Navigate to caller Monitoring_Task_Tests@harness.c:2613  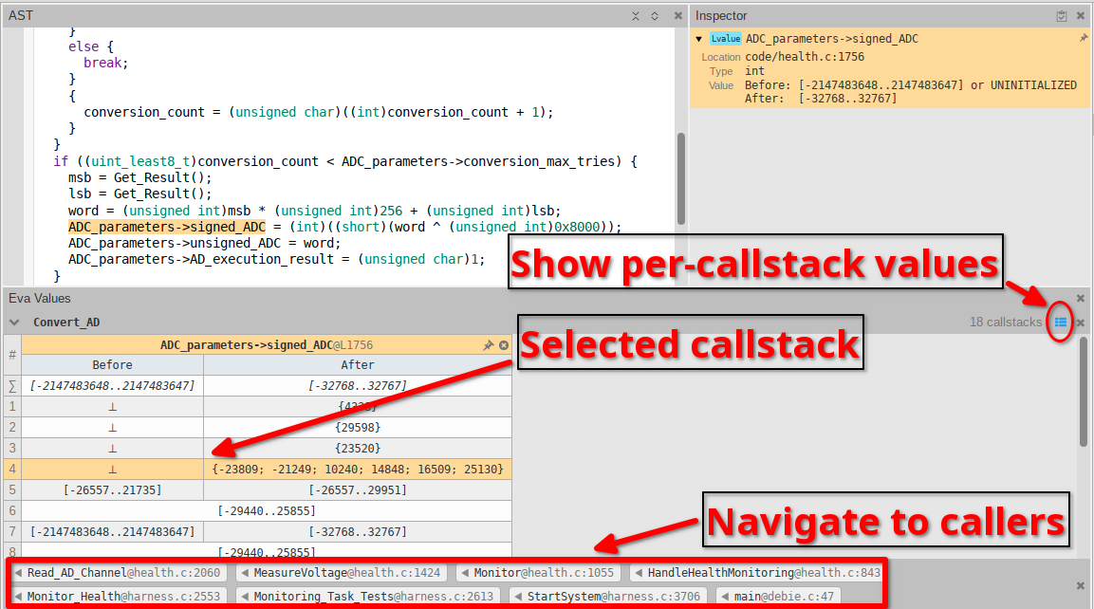pos(368,597)
